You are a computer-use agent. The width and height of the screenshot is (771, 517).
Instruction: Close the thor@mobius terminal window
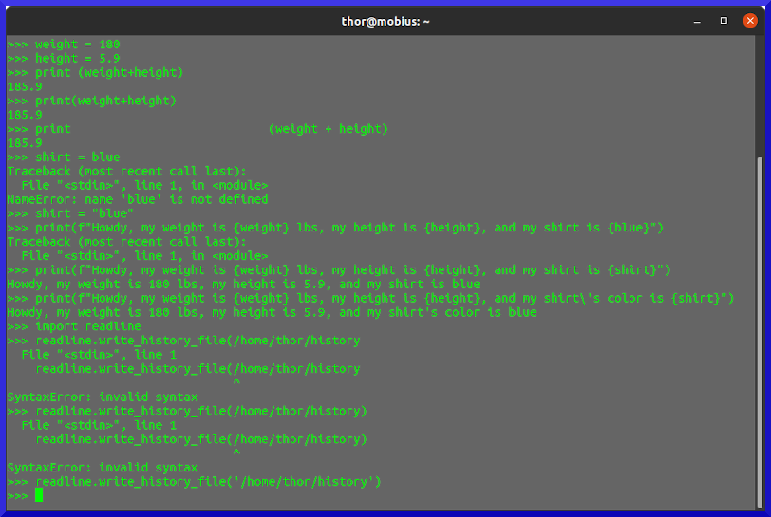click(748, 21)
